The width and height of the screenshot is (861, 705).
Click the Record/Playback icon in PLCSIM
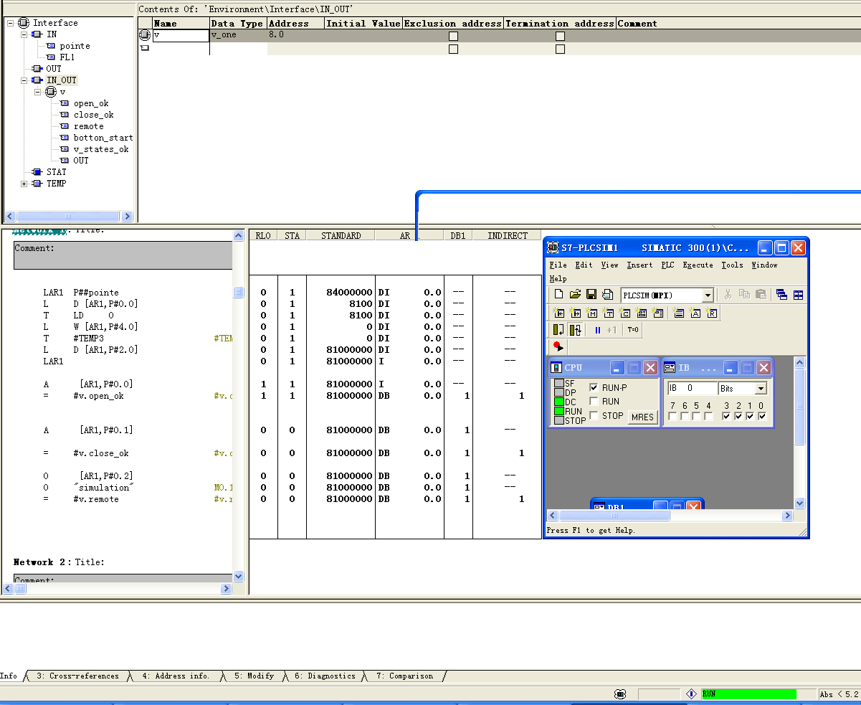(558, 346)
